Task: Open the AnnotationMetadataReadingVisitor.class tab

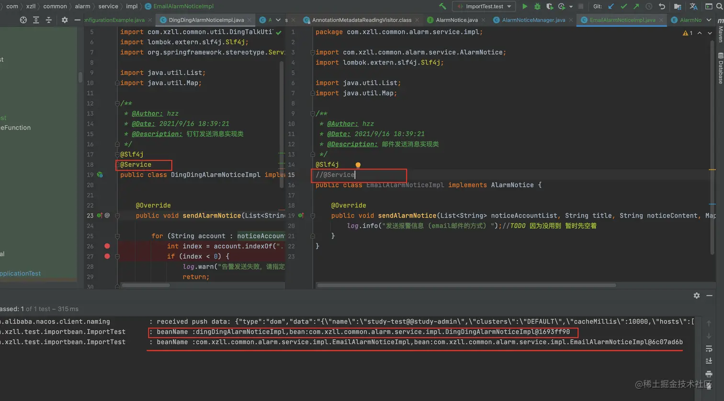Action: [x=361, y=20]
